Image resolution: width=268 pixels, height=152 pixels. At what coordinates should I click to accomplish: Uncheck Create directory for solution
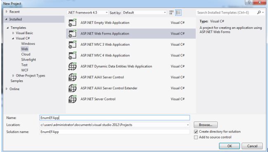coord(196,132)
